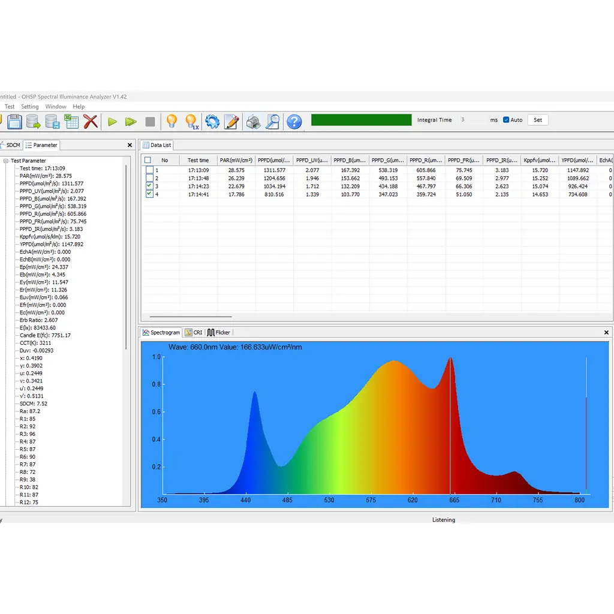Click the Data List horizontal scrollbar
Screen dimensions: 614x614
190,317
